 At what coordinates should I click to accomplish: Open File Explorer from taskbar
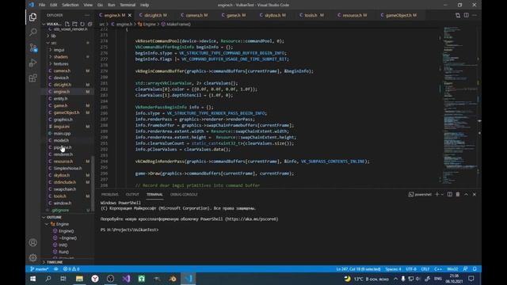coord(79,279)
